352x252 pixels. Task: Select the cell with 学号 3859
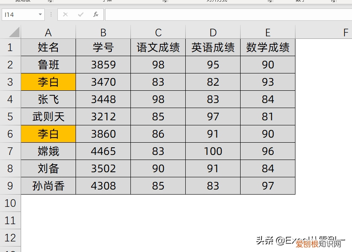click(103, 65)
